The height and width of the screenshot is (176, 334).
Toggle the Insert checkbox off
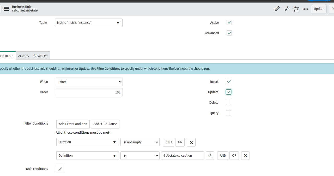tap(229, 81)
